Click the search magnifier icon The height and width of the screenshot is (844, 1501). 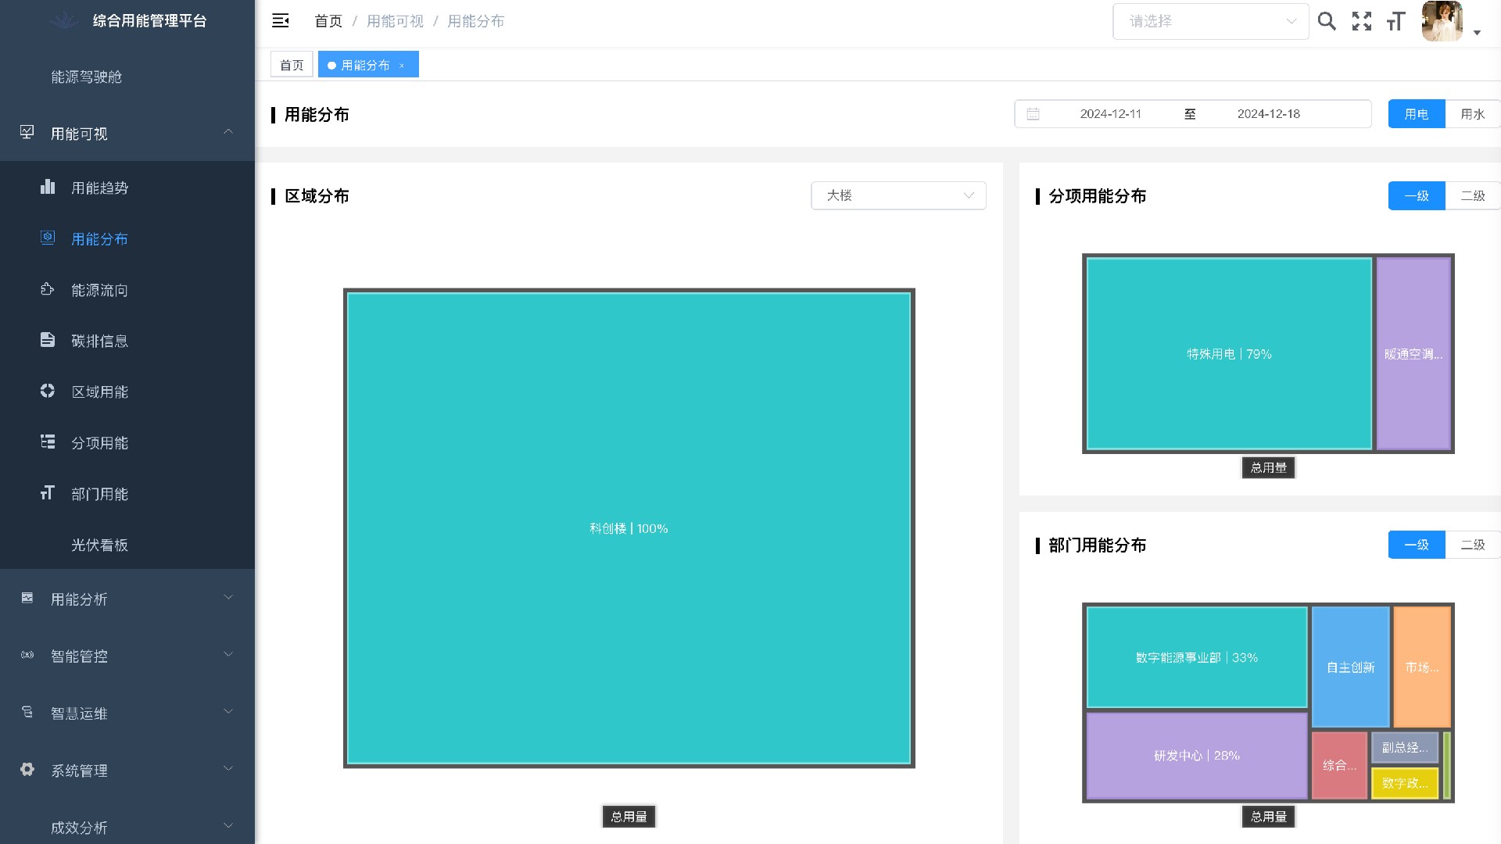coord(1326,21)
